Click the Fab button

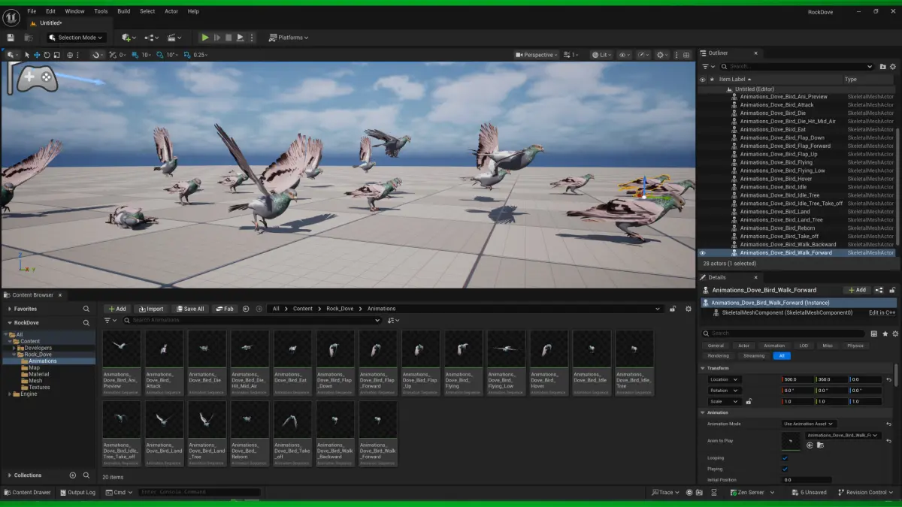click(224, 309)
